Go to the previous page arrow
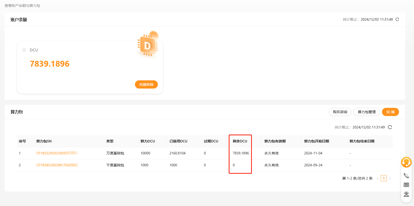Screen dimensions: 414x206 pos(378,179)
